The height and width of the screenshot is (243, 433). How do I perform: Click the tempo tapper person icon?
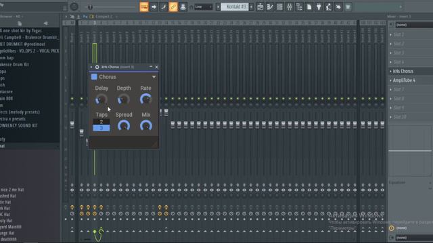point(328,7)
